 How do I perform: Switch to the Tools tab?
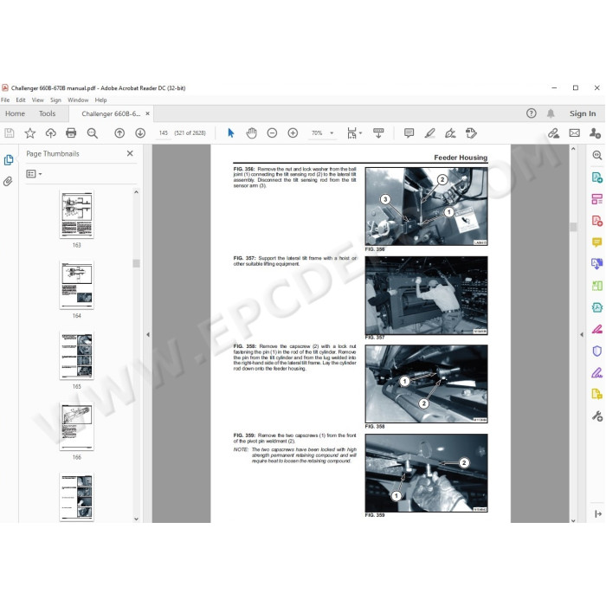tap(47, 113)
